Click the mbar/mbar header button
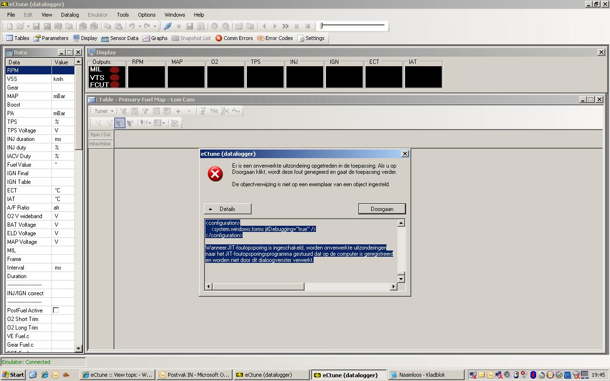610x381 pixels. (101, 143)
